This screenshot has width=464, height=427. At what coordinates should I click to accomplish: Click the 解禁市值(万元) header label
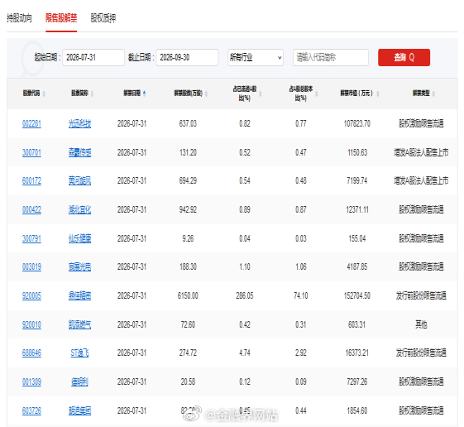pyautogui.click(x=356, y=94)
